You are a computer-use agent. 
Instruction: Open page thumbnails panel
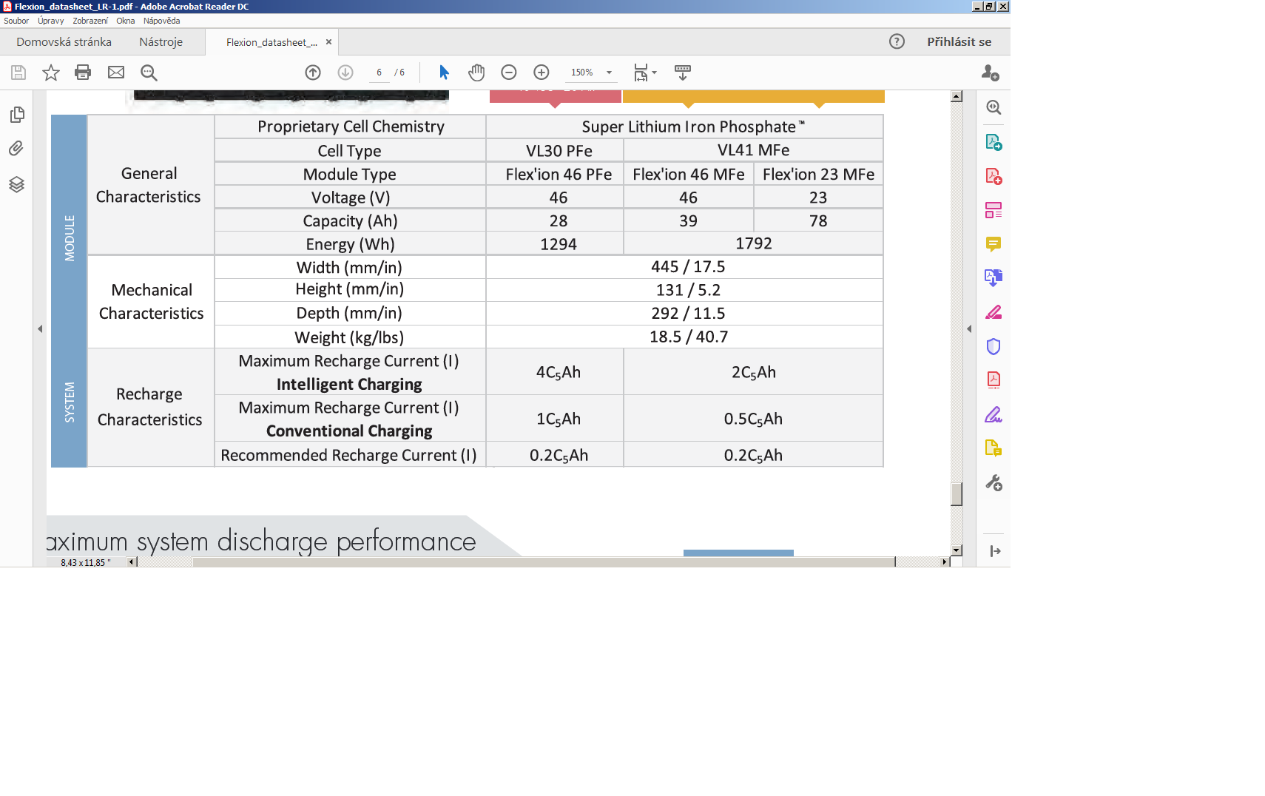pyautogui.click(x=17, y=115)
